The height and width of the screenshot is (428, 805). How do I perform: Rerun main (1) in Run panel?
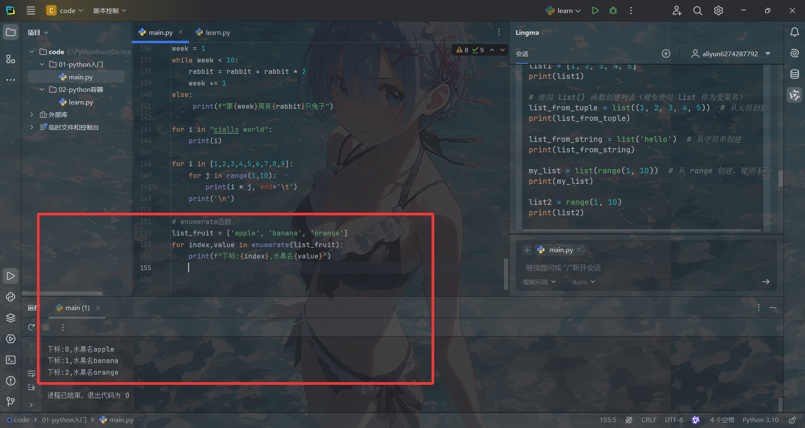point(31,327)
